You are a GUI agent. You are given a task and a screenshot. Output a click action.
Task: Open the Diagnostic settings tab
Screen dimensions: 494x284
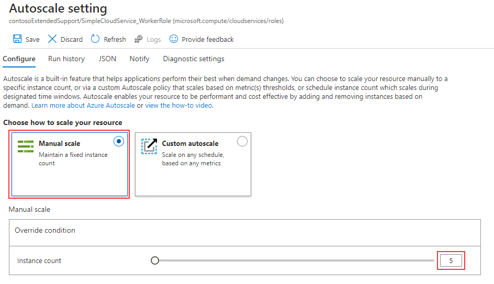[x=194, y=59]
